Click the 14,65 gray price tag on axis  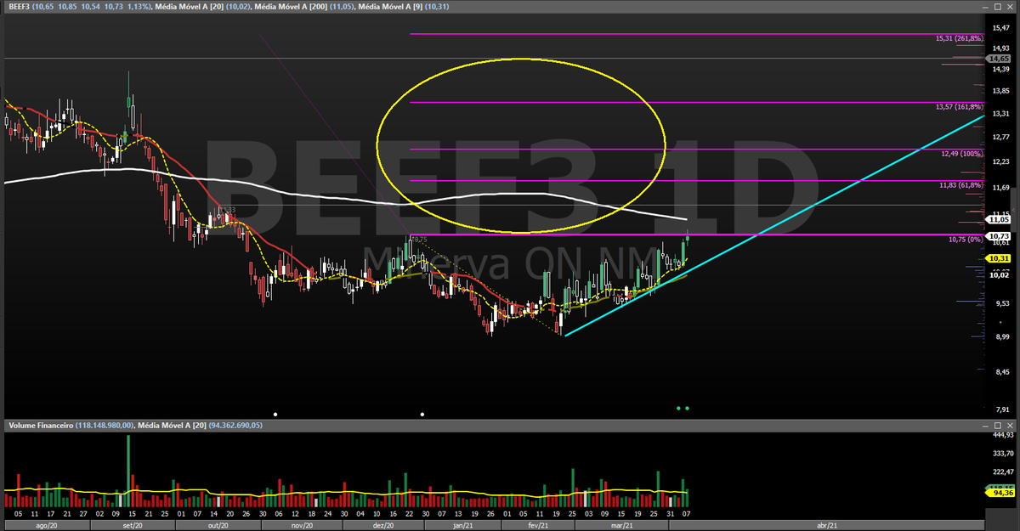(997, 59)
